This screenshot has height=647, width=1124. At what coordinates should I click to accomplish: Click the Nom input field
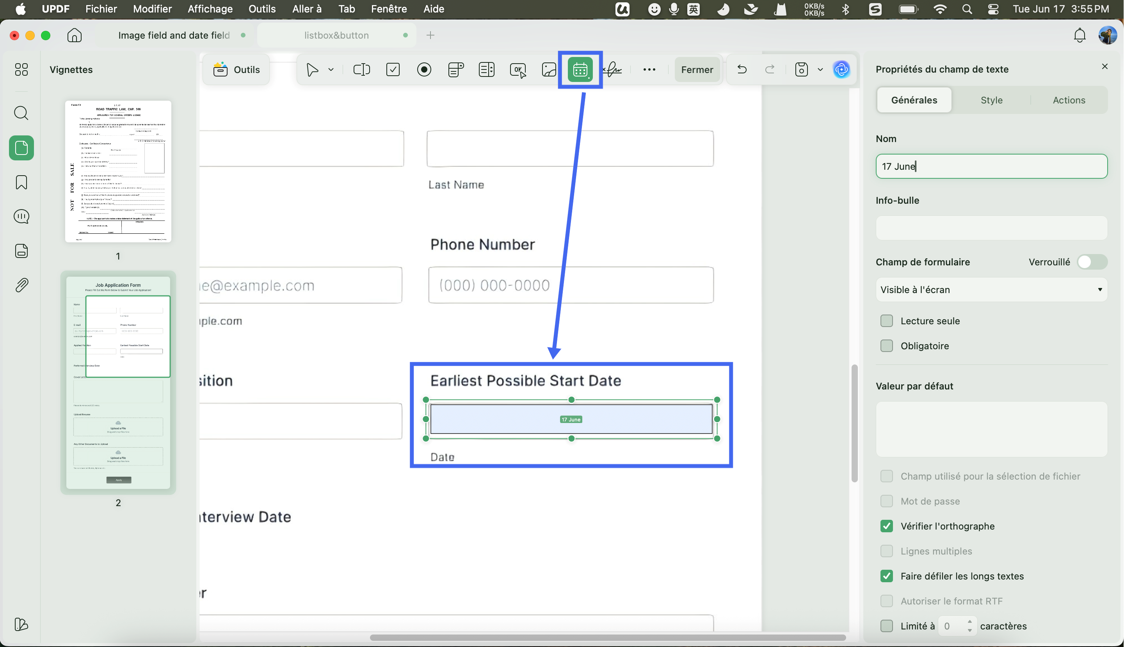pos(991,166)
